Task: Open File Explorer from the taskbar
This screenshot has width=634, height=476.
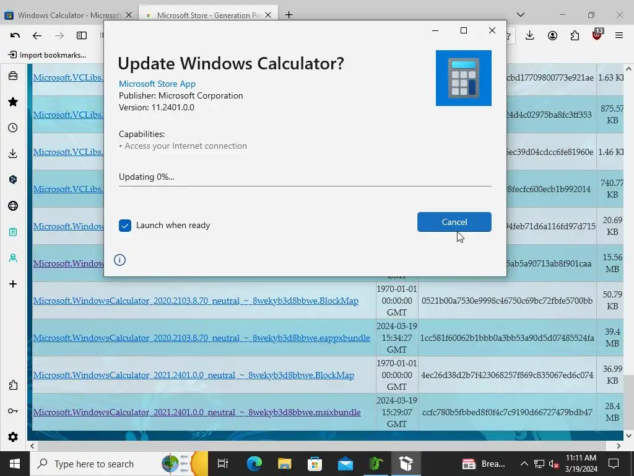Action: click(284, 464)
